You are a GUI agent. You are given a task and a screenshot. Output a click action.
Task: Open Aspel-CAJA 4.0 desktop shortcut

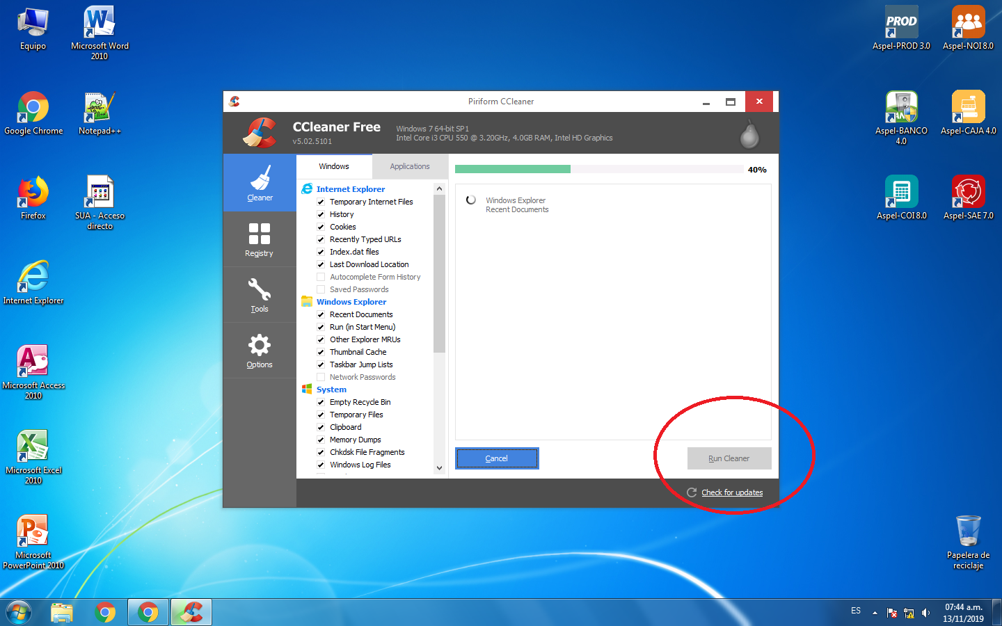pos(968,114)
